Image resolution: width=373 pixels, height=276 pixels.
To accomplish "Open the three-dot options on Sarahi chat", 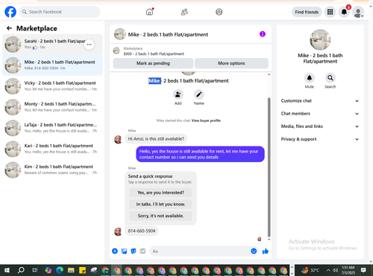I will (x=89, y=45).
